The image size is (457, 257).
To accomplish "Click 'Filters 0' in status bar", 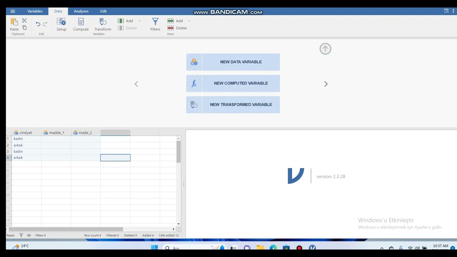I will 40,235.
